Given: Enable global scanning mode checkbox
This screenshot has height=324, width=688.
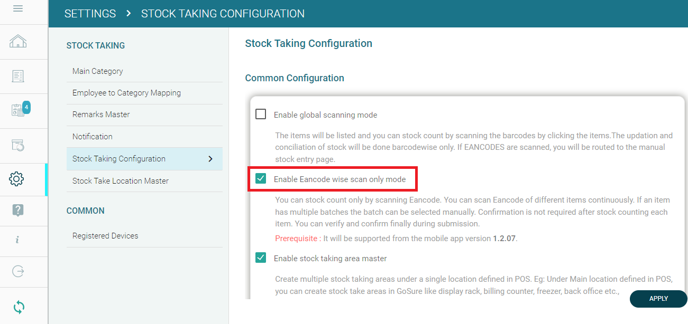Looking at the screenshot, I should tap(261, 114).
